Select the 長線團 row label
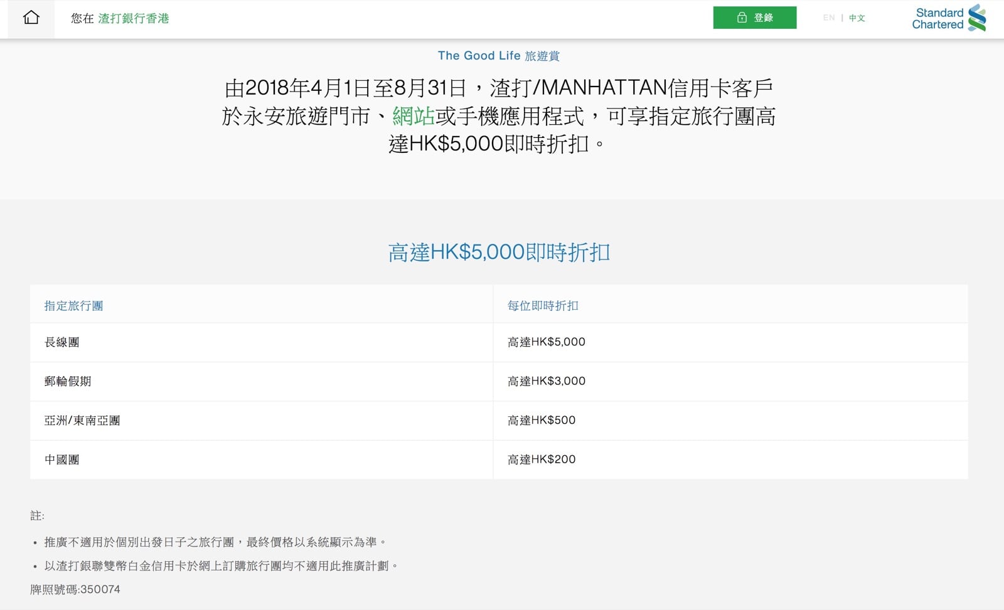The width and height of the screenshot is (1004, 610). tap(61, 342)
